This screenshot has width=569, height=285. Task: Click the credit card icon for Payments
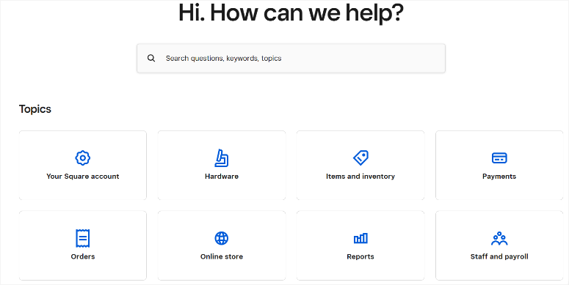[499, 158]
